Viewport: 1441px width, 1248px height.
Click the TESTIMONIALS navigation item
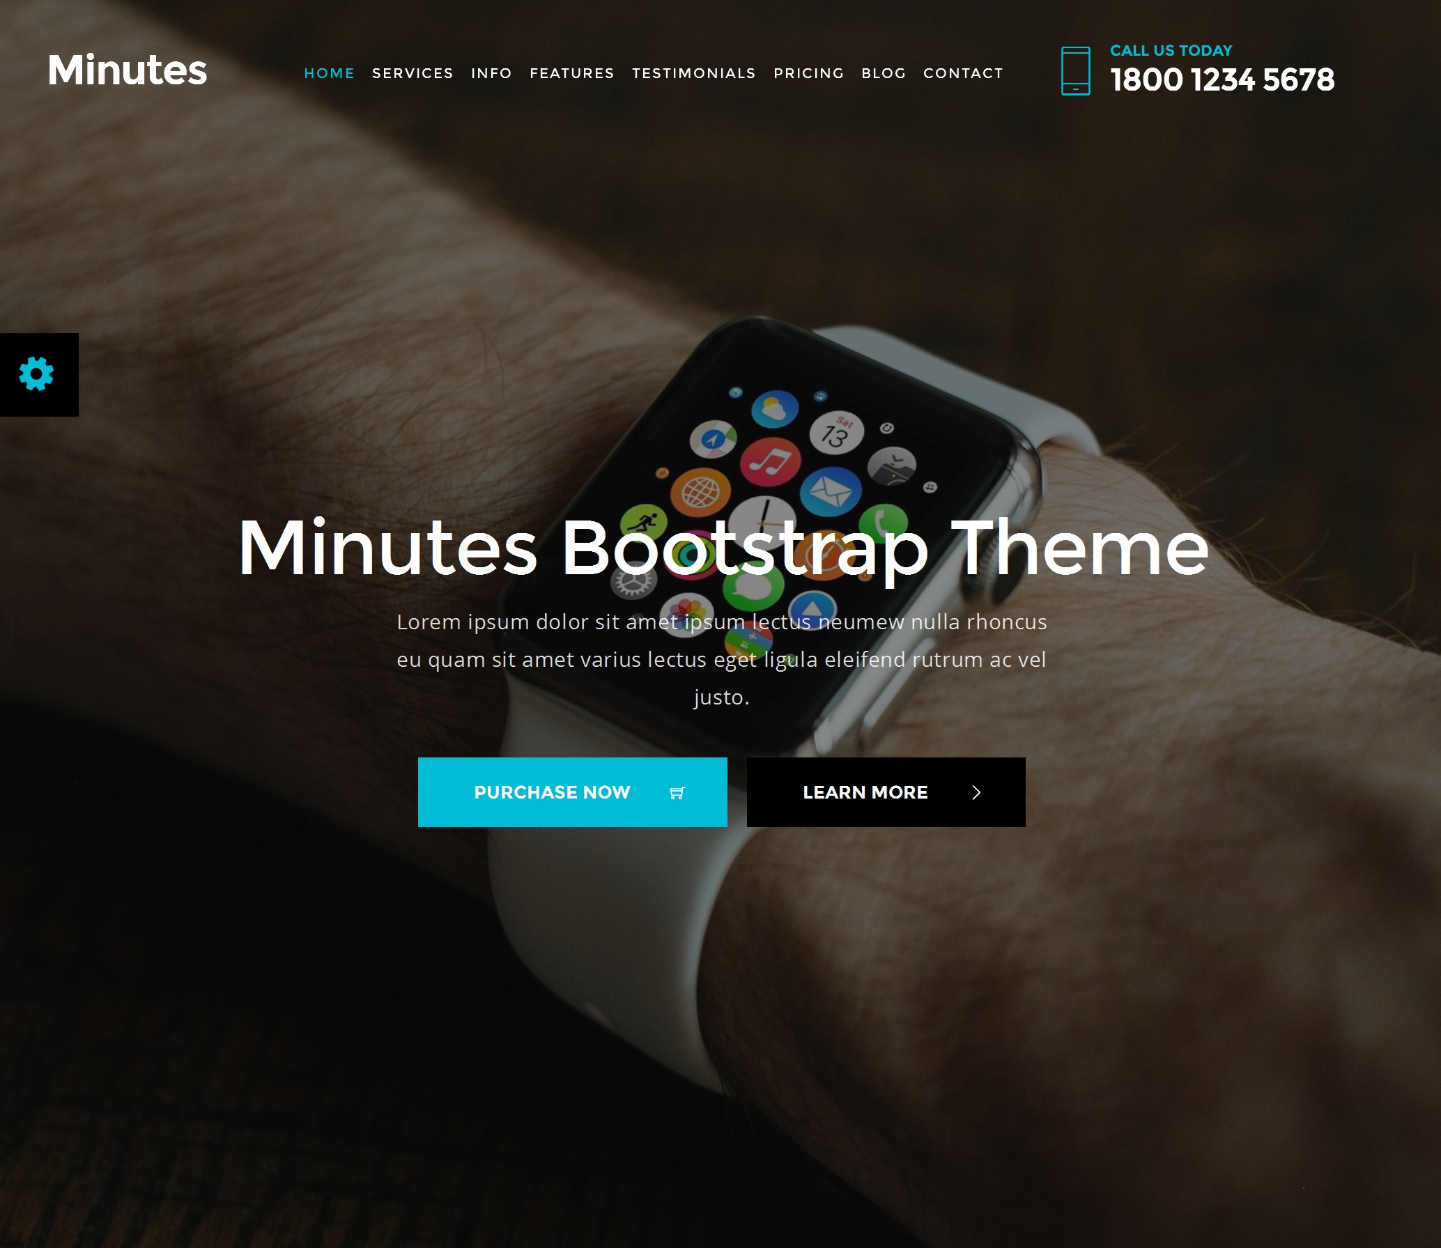pos(693,72)
